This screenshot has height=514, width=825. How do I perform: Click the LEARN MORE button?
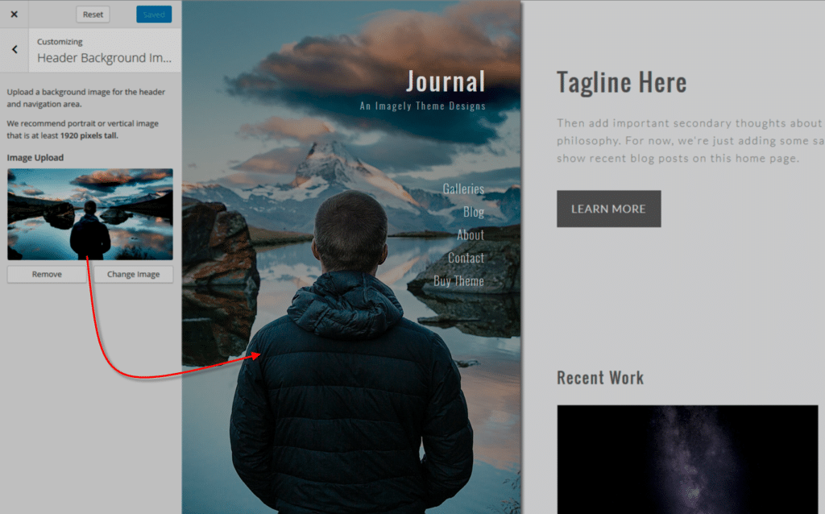(x=609, y=209)
